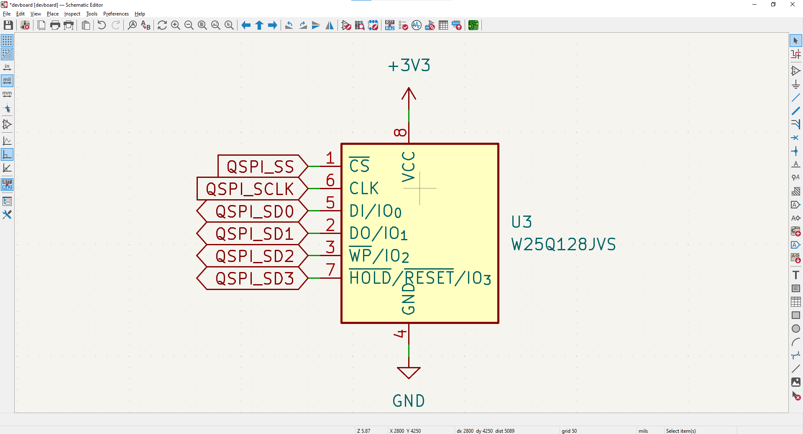803x434 pixels.
Task: Open the Preferences menu
Action: pos(116,14)
